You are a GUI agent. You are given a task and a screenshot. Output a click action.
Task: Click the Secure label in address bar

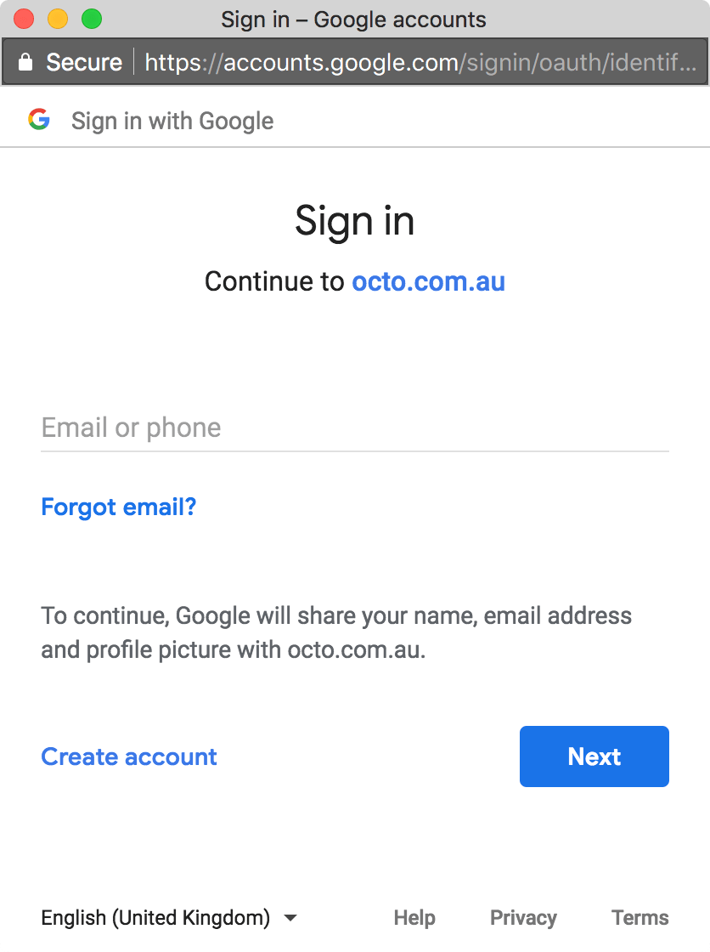click(84, 62)
